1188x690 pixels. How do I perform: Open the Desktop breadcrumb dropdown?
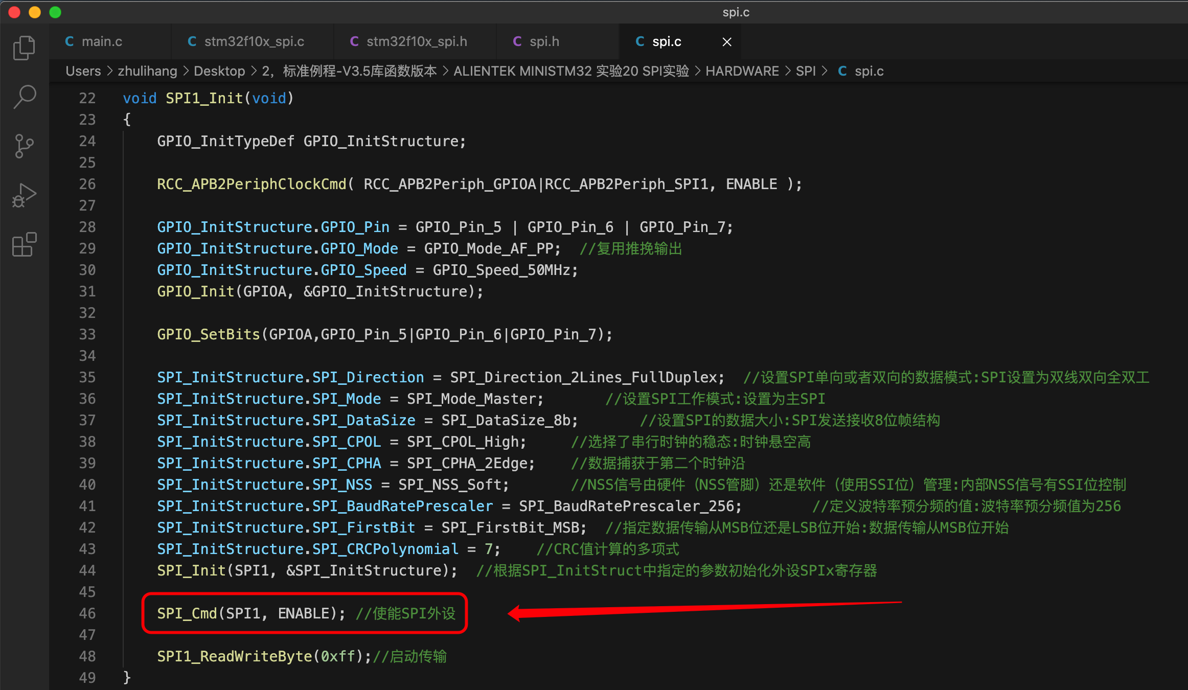coord(219,71)
